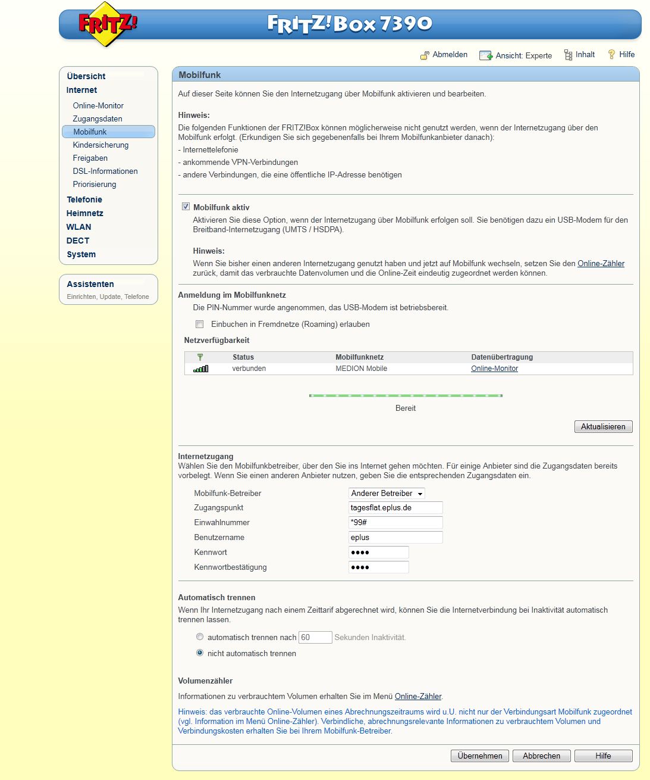Screen dimensions: 650x780
Task: Click the MEDION Mobile network cell
Action: (x=361, y=369)
